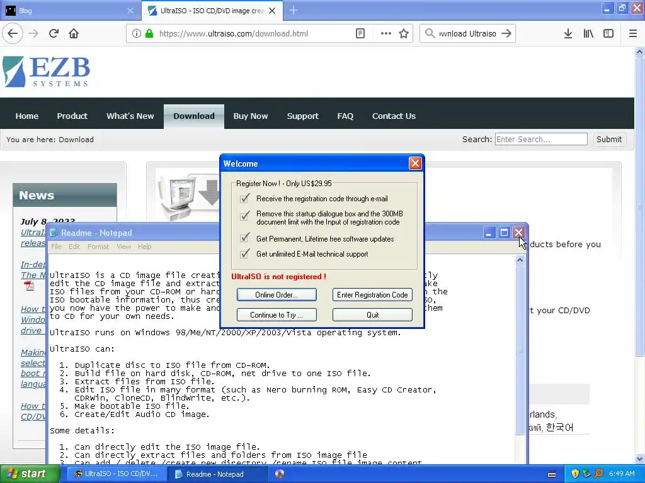Click the Firefox taskbar icon

pos(280,474)
